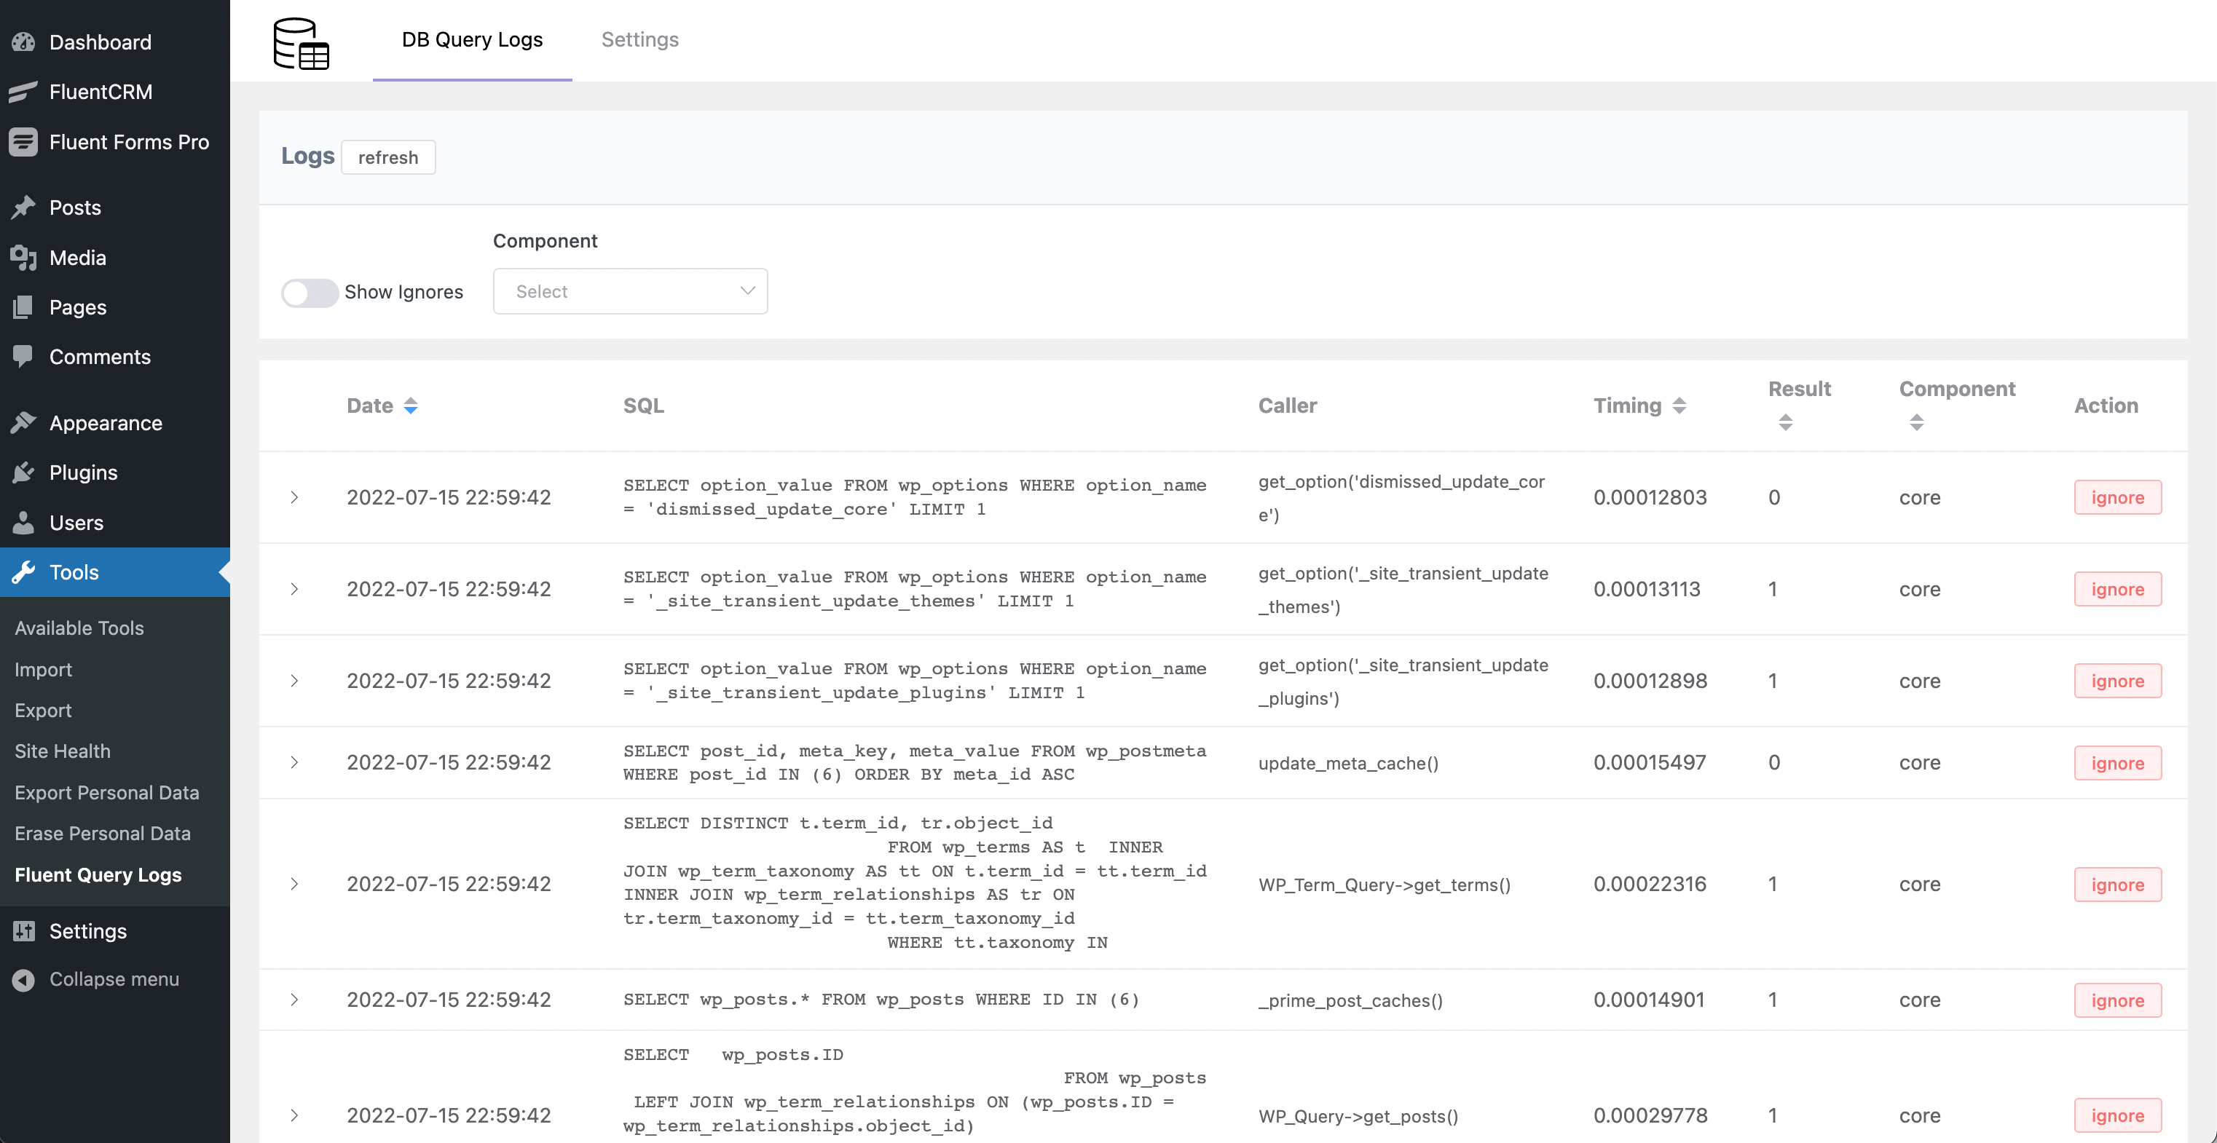Expand the WP_Term_Query get_terms row

point(294,883)
